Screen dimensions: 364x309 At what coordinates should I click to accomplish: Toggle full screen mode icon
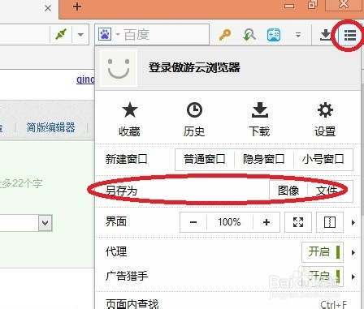tap(298, 222)
